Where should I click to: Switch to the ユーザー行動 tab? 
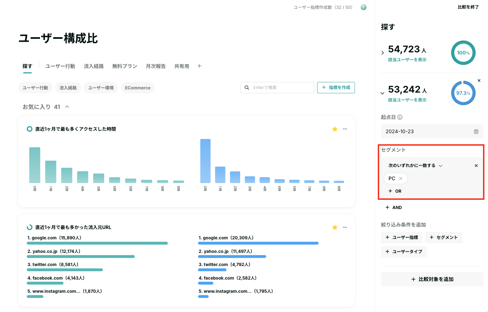pos(60,66)
